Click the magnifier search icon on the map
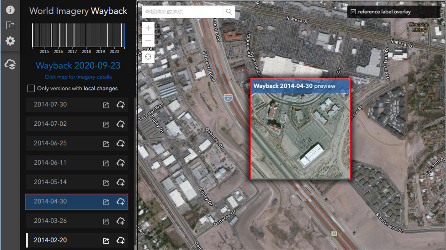This screenshot has height=250, width=446. coord(229,12)
